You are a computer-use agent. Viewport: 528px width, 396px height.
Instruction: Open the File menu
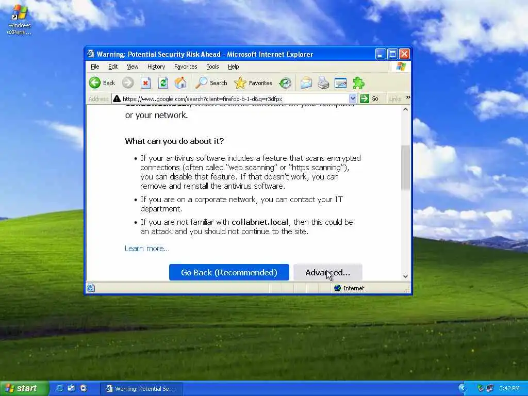click(x=95, y=67)
